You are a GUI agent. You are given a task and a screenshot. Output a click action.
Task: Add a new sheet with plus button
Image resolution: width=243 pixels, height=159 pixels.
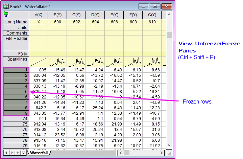pos(18,153)
